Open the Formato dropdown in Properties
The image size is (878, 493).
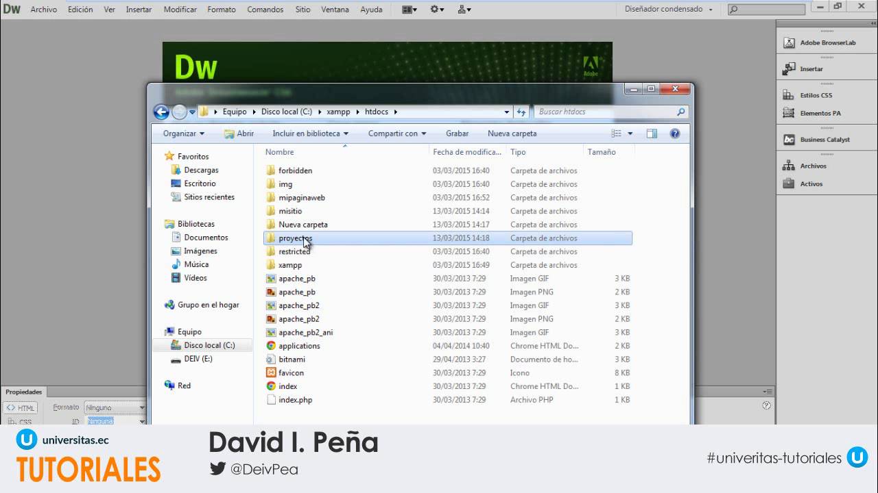tap(115, 407)
